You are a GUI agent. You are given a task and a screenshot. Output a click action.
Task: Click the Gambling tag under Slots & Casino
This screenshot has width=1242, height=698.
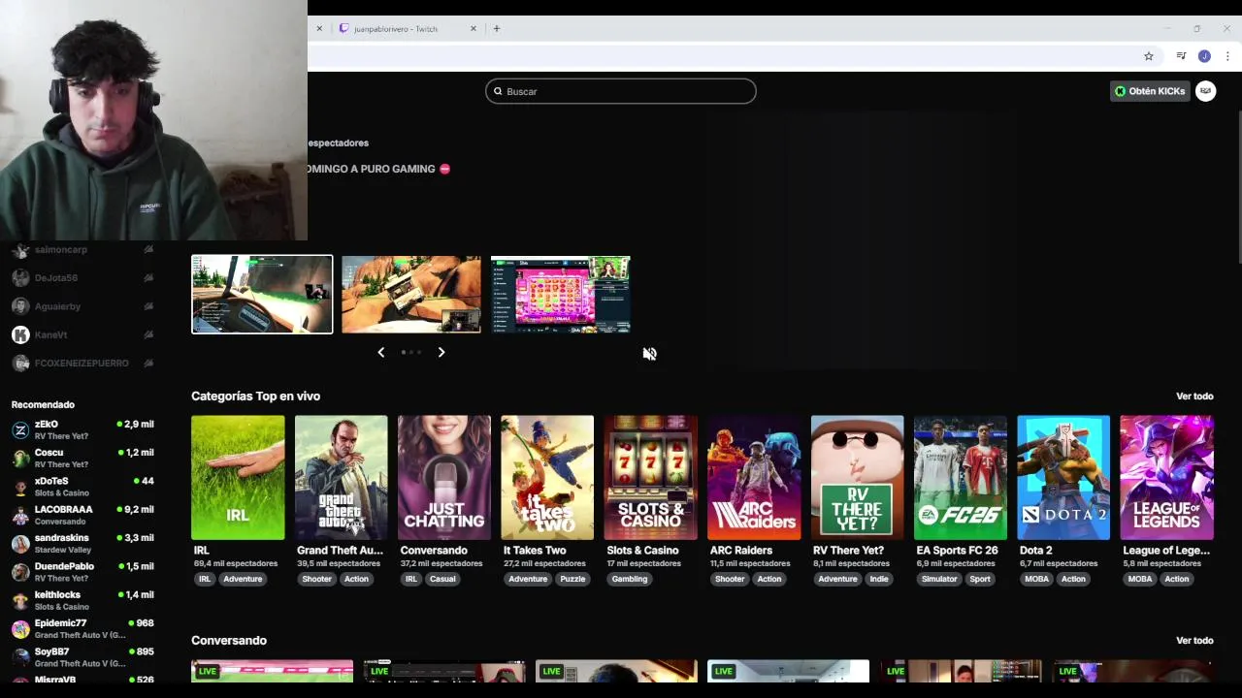coord(630,579)
